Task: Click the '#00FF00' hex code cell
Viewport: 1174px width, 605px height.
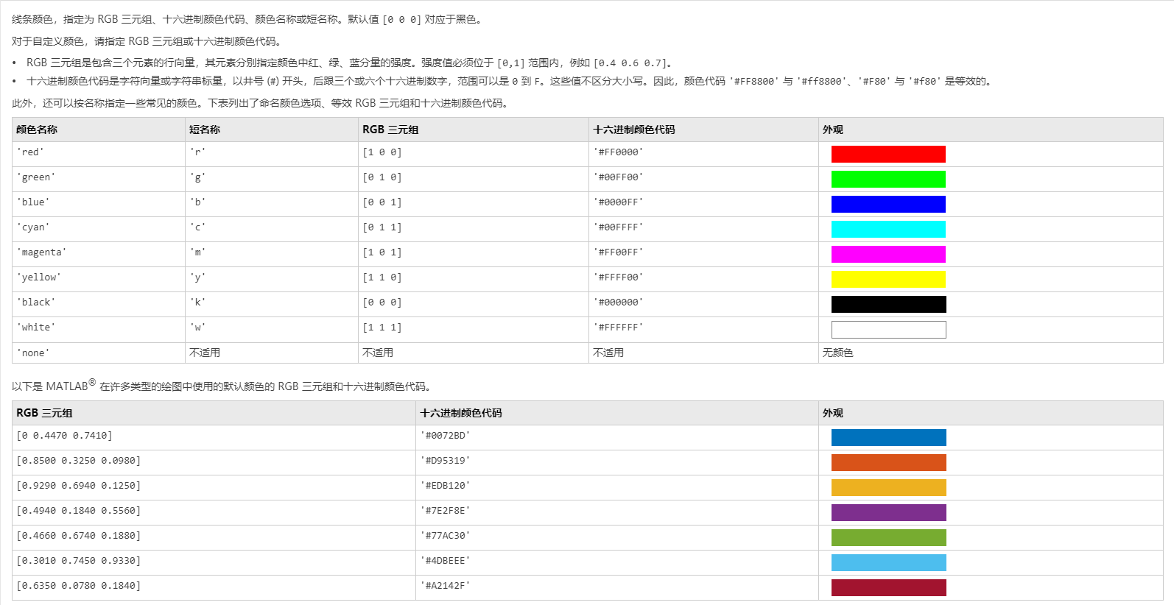Action: coord(703,180)
